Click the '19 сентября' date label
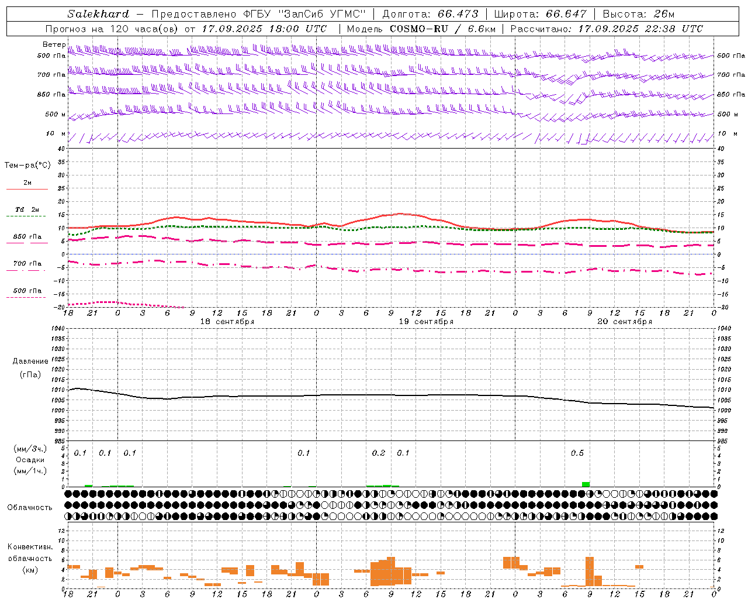 426,322
